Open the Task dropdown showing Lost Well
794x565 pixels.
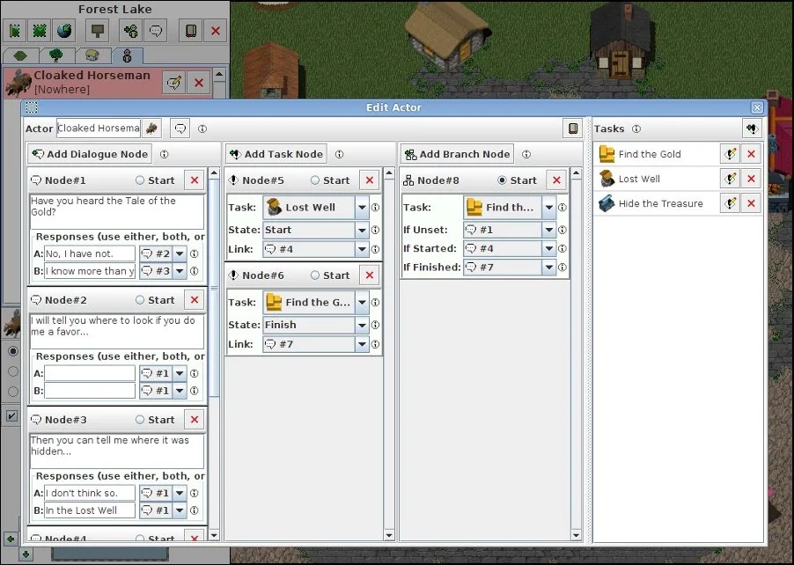[x=362, y=208]
